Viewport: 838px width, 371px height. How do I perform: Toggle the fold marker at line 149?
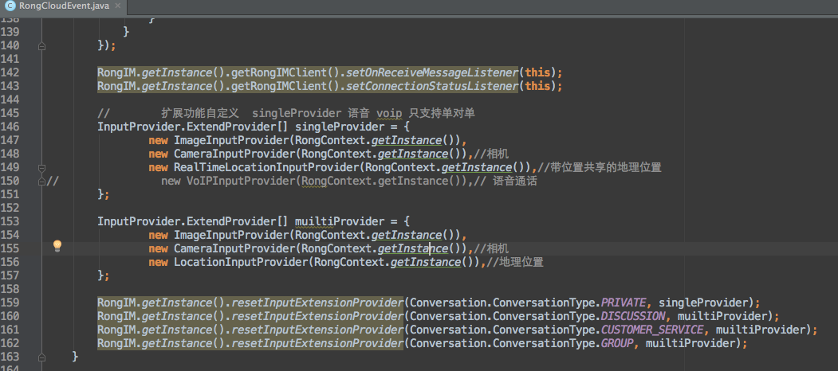click(x=41, y=168)
